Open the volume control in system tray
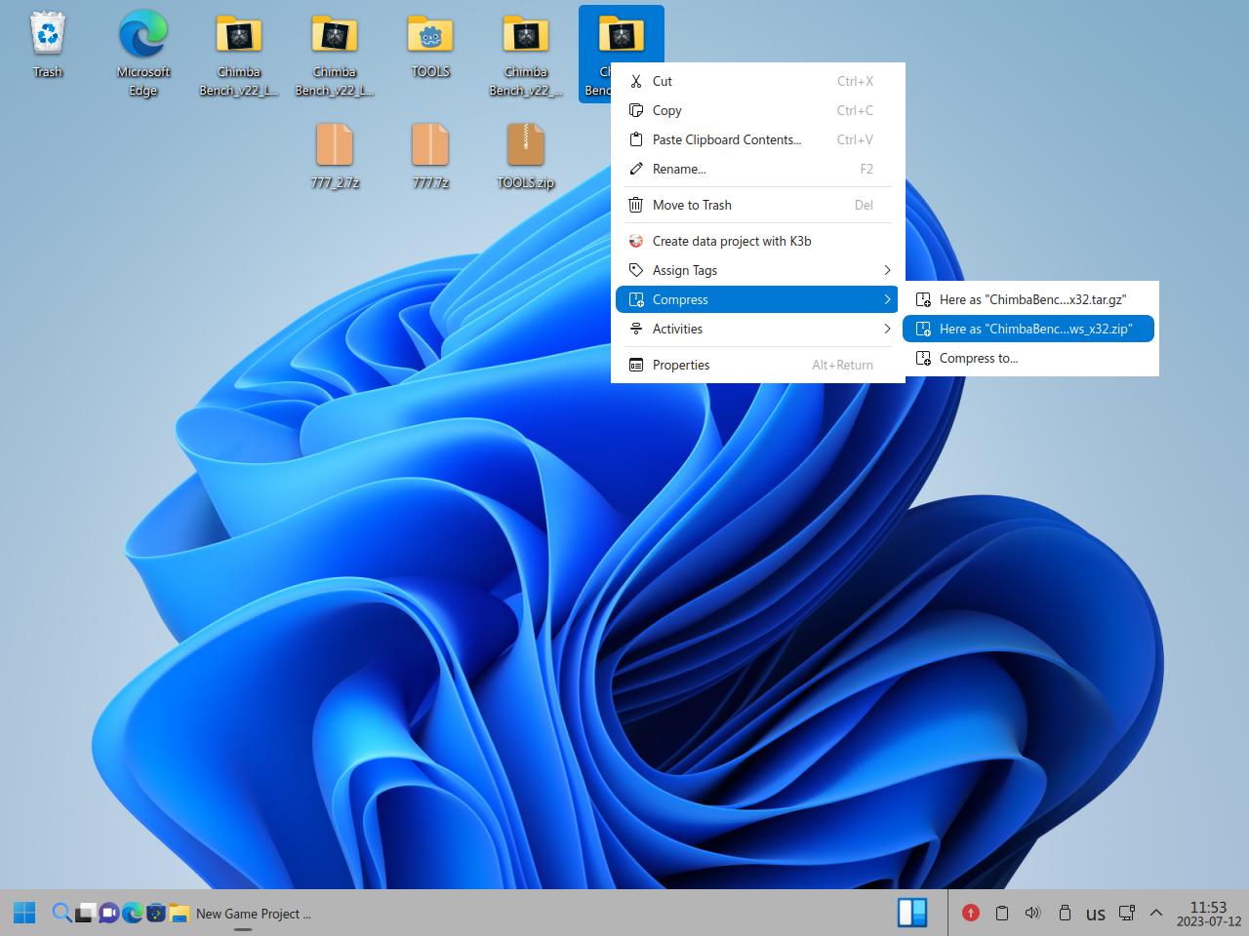The image size is (1249, 936). 1032,913
